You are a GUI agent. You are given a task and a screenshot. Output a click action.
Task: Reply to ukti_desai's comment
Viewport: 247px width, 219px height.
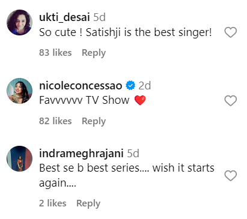click(x=94, y=53)
